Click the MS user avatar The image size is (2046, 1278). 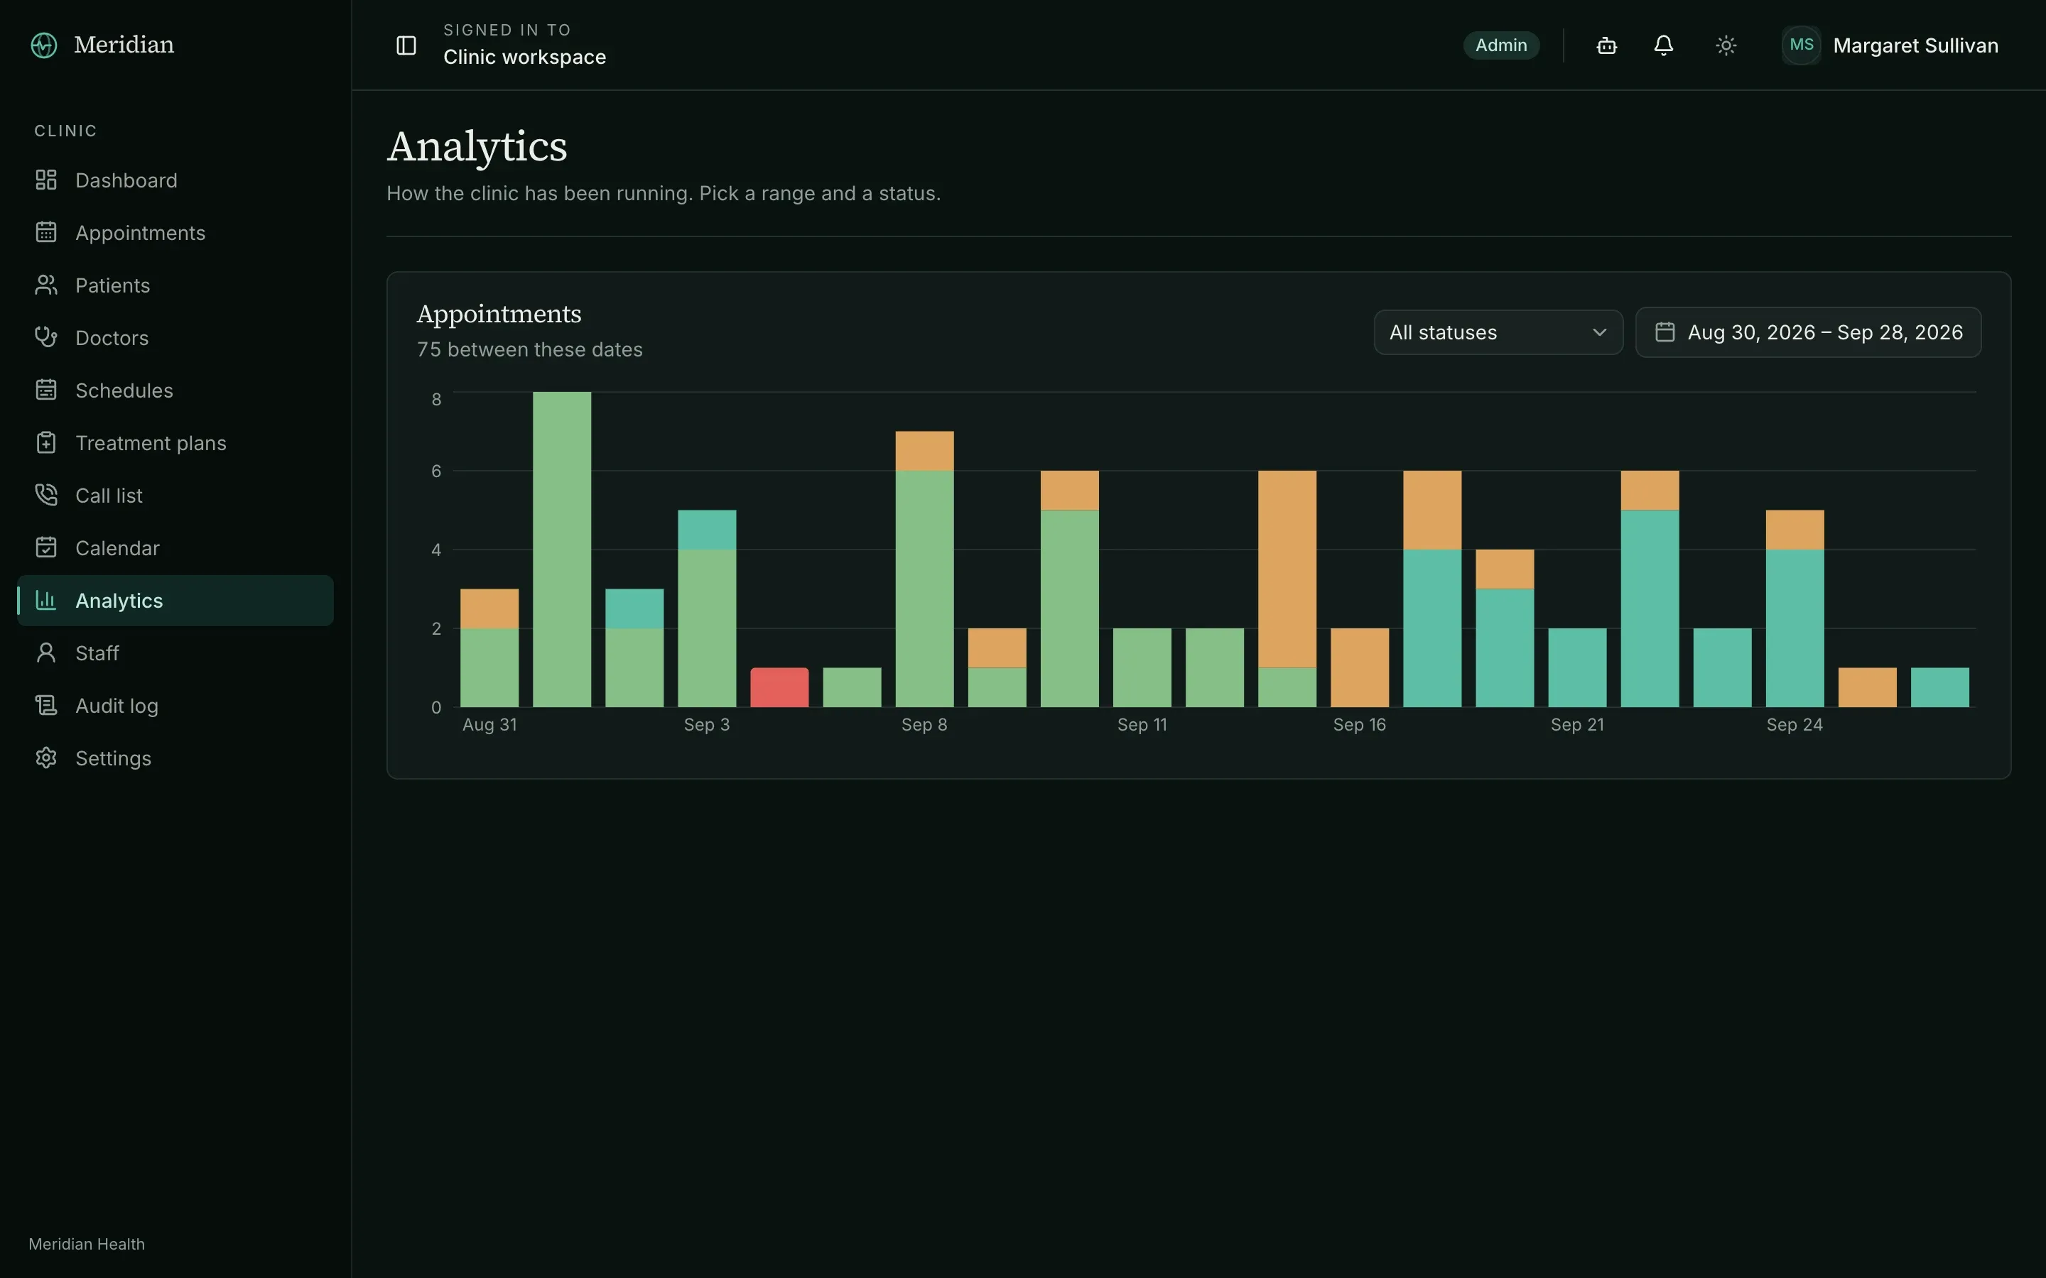click(x=1801, y=45)
